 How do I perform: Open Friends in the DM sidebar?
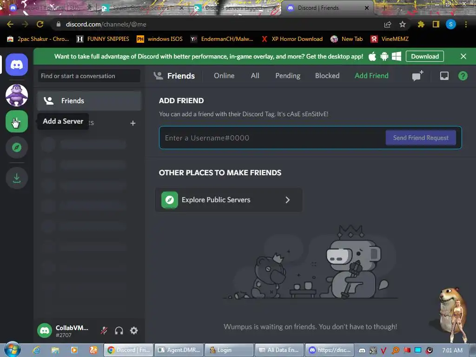click(x=89, y=101)
